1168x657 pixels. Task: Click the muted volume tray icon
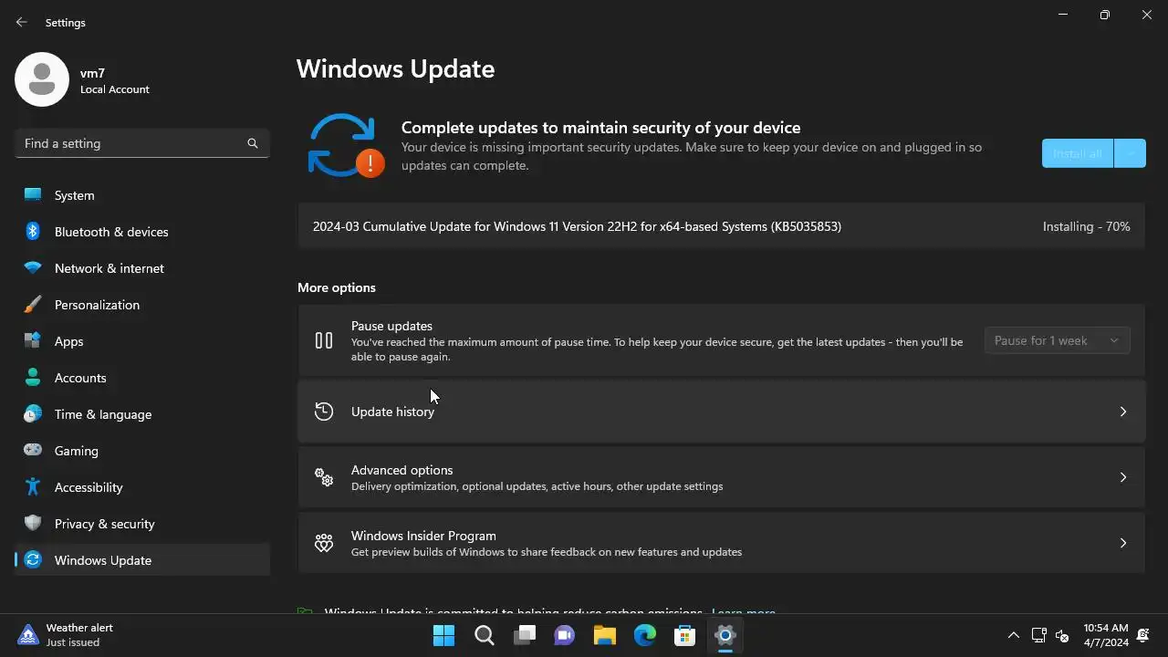1061,635
